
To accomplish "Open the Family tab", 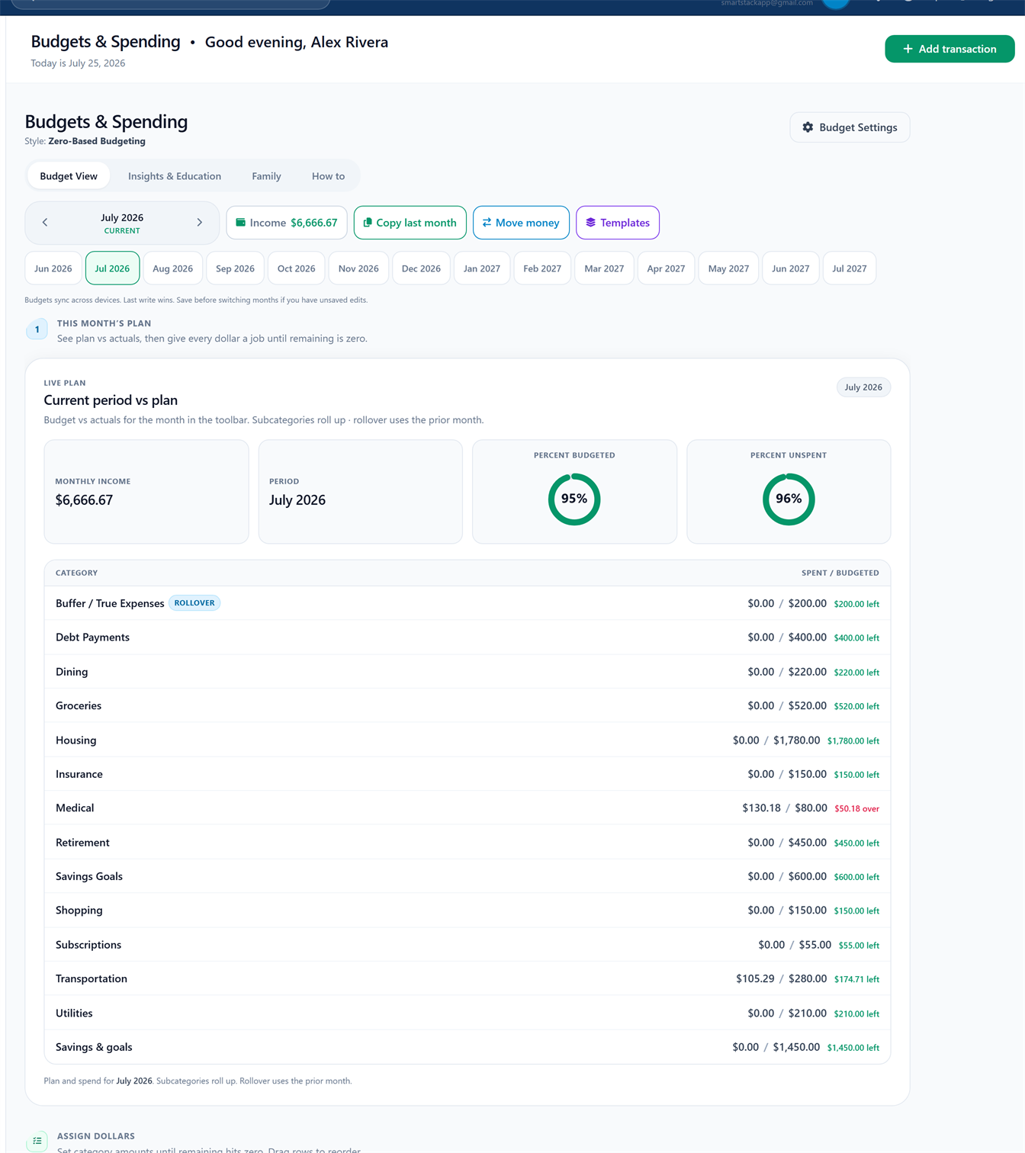I will click(266, 176).
